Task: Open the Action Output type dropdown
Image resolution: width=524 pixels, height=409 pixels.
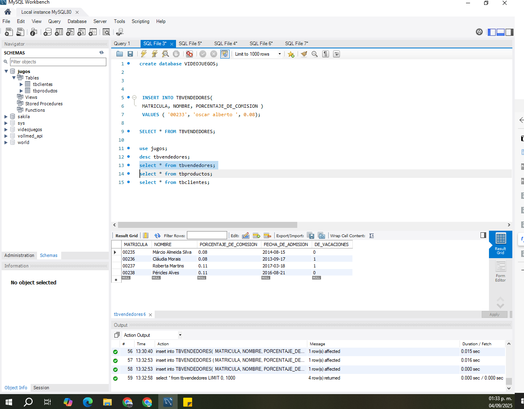Action: (180, 335)
